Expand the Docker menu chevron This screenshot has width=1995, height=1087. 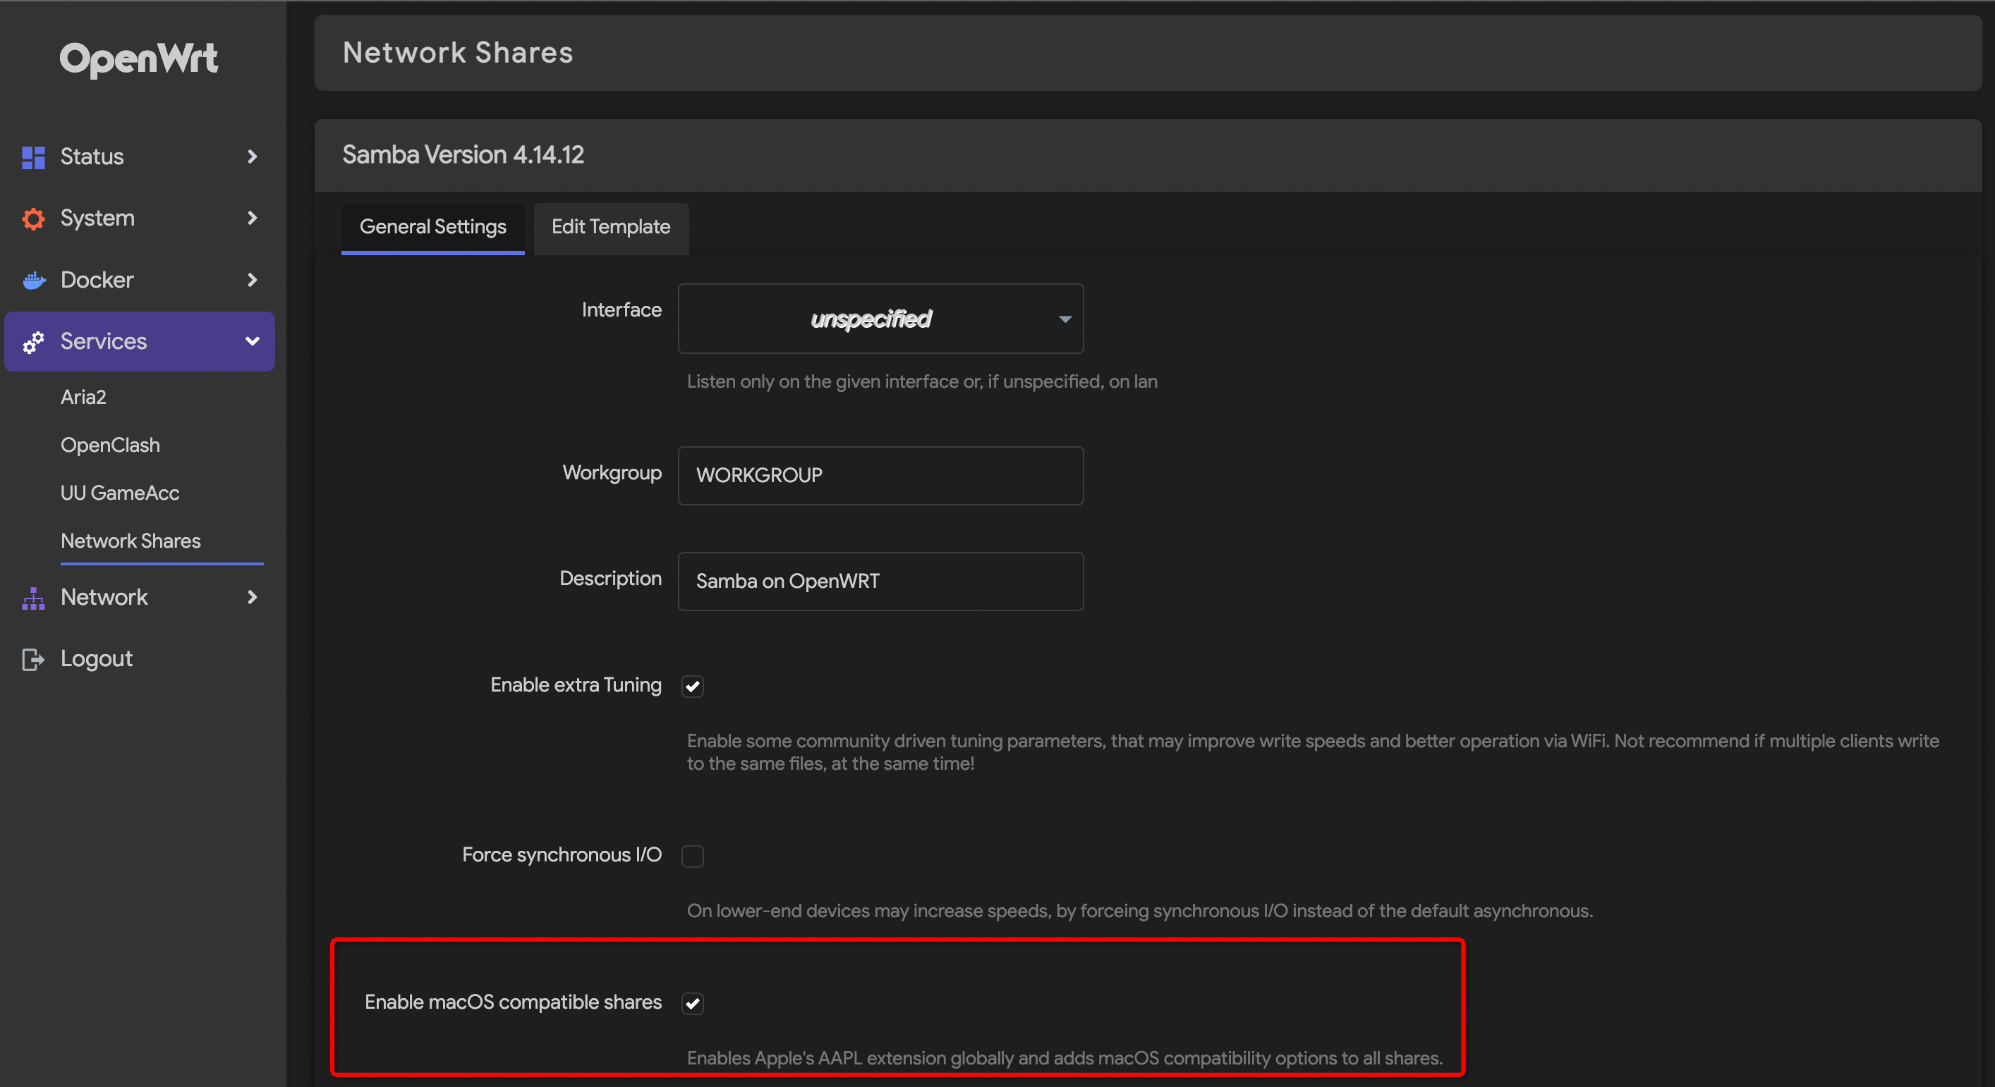pos(252,280)
